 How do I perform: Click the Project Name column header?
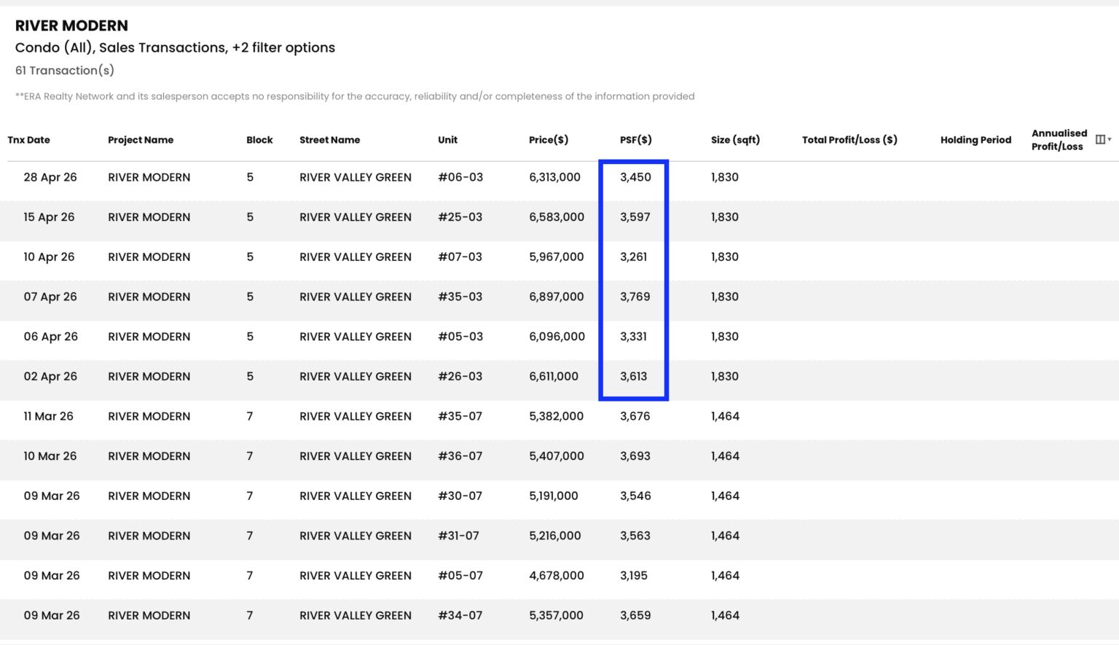pos(141,140)
